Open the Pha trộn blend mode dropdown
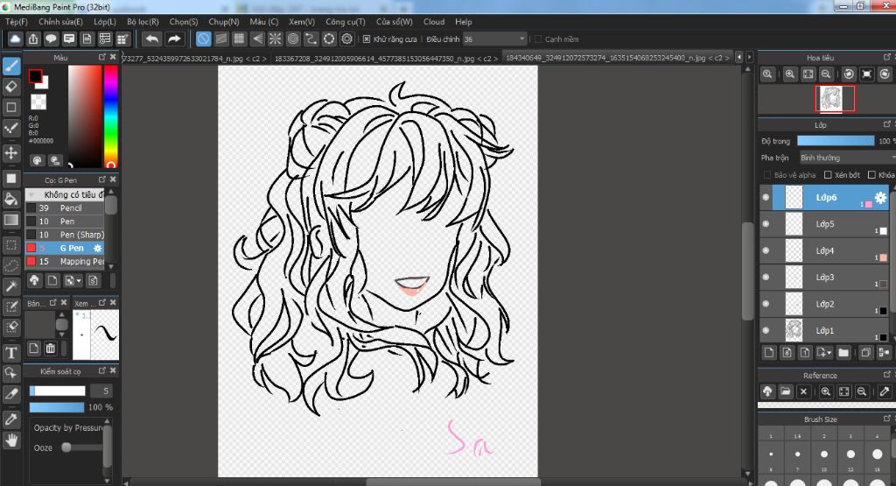This screenshot has height=486, width=896. pyautogui.click(x=847, y=158)
